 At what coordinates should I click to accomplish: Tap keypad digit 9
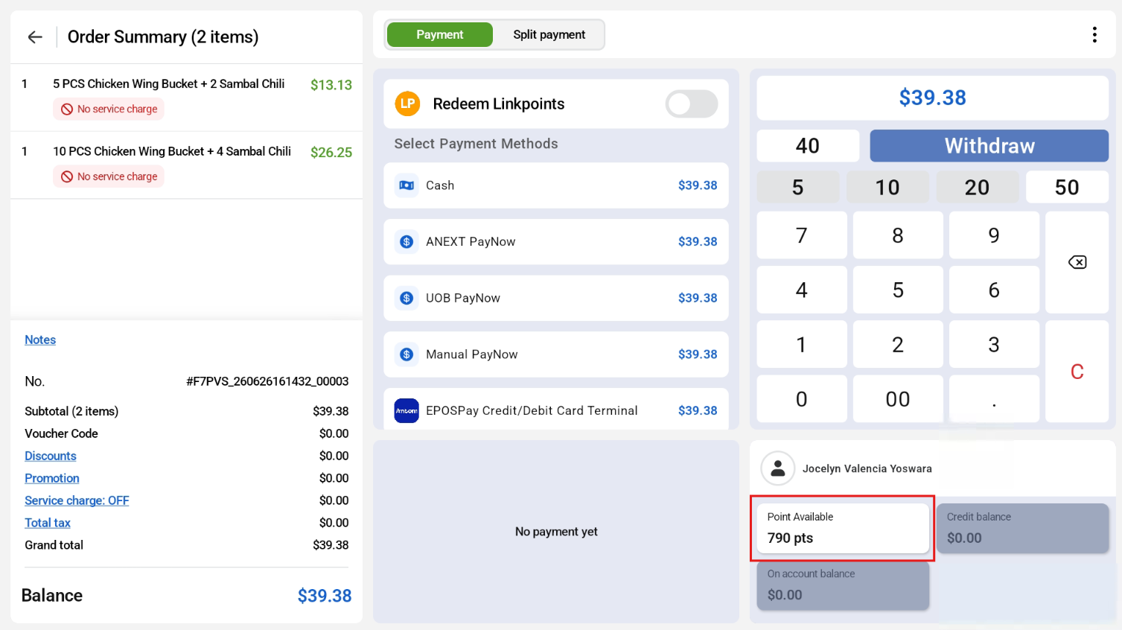tap(994, 235)
